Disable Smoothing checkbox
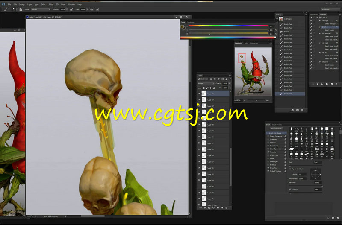The width and height of the screenshot is (342, 225). (268, 168)
